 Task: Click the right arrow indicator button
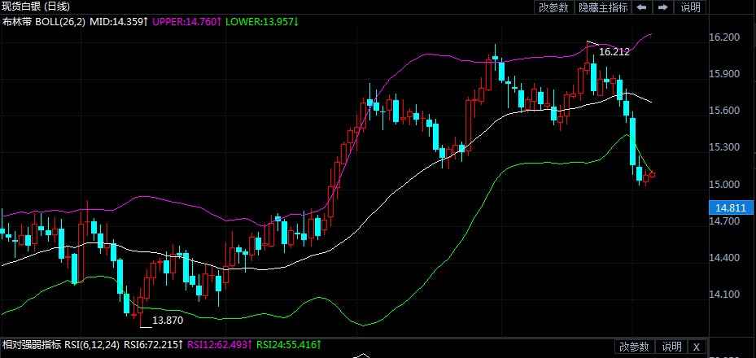(662, 7)
